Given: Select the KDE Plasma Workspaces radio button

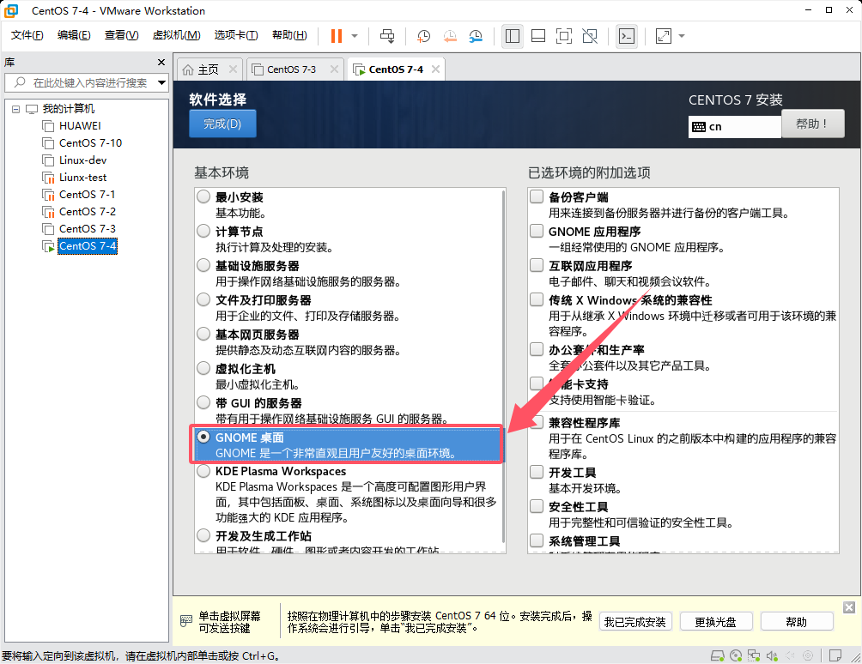Looking at the screenshot, I should [x=203, y=471].
